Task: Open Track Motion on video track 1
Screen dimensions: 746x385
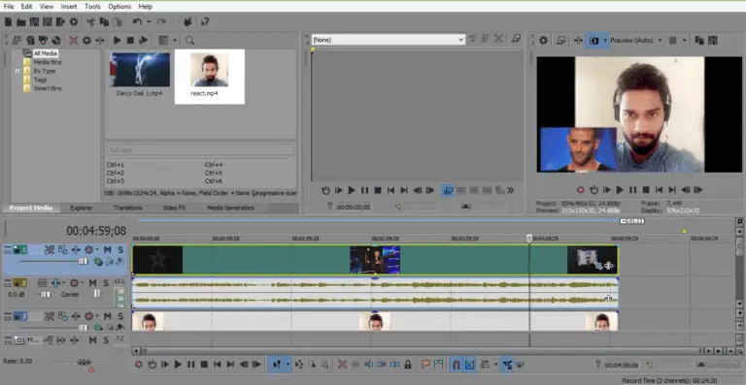Action: tap(63, 249)
